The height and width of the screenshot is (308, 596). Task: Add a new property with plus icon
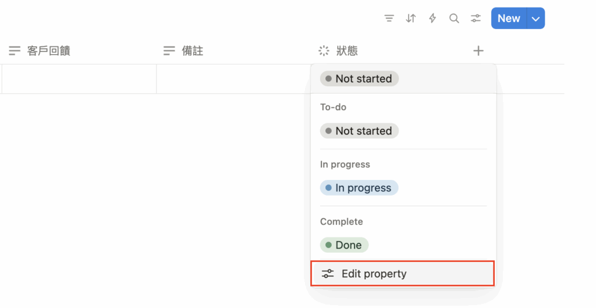click(478, 51)
